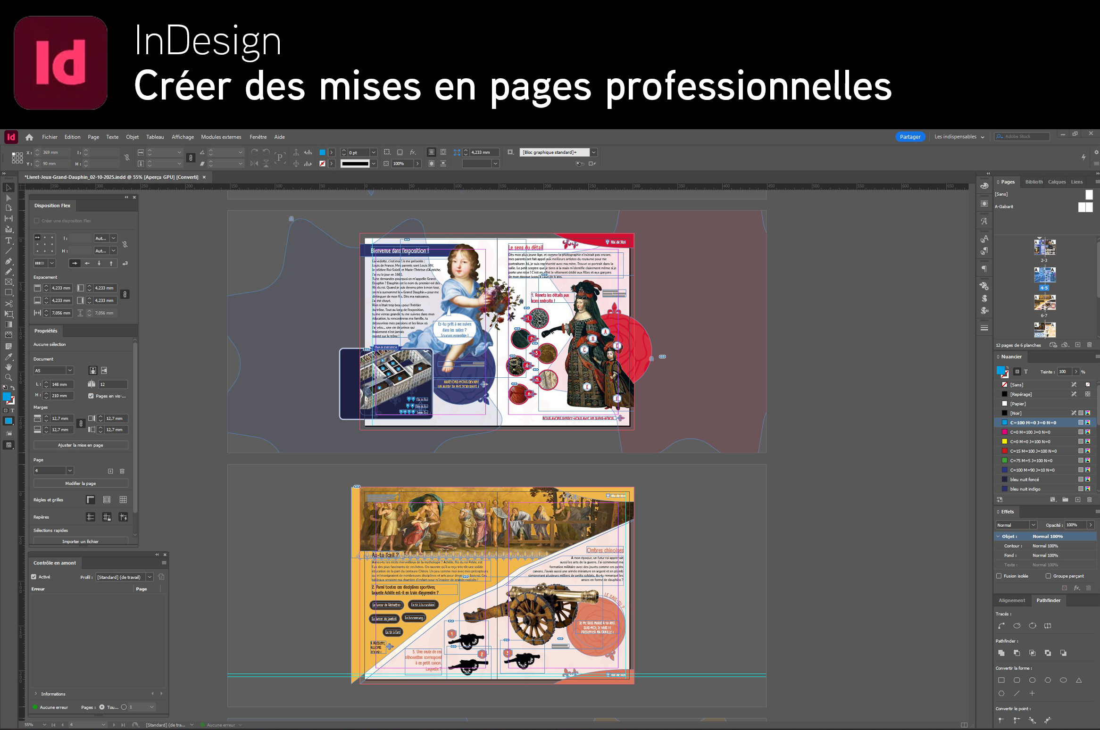The image size is (1100, 730).
Task: Swap fill and stroke arrows in toolbar
Action: [13, 388]
